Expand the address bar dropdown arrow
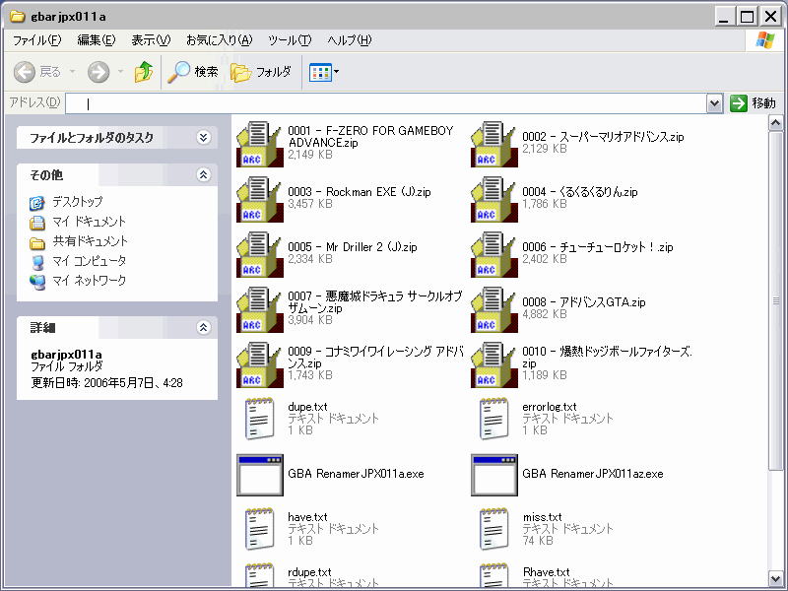788x591 pixels. coord(714,103)
